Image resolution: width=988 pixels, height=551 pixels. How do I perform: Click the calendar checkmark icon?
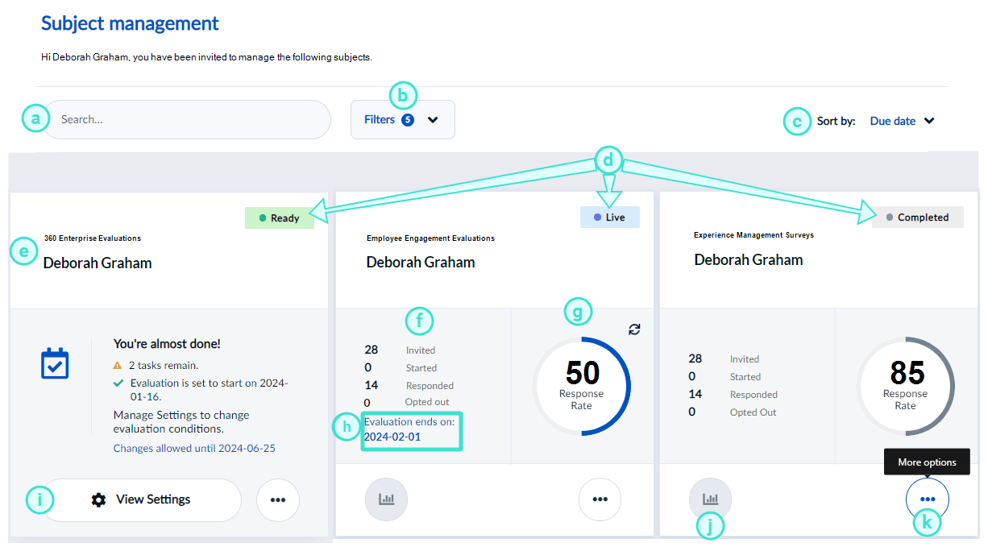click(x=55, y=363)
